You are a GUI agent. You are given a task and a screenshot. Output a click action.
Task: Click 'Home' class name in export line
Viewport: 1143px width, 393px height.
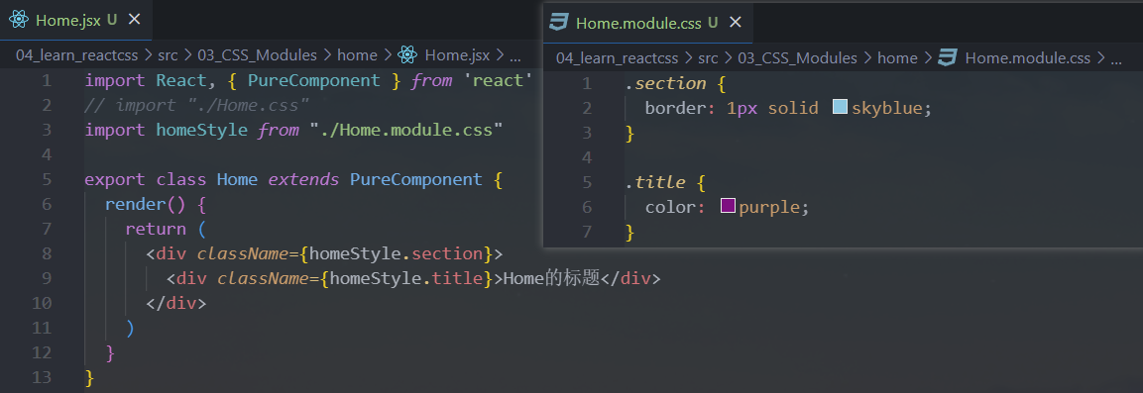[x=237, y=179]
